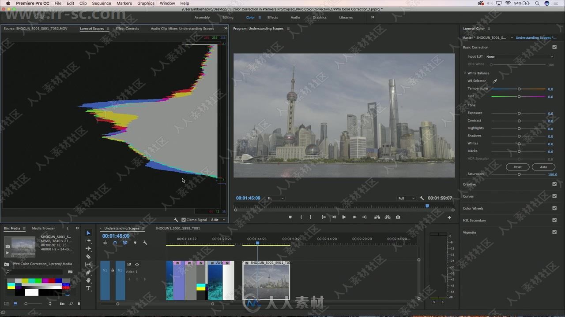Add marker in Program monitor
Screen dimensions: 565x317
[x=290, y=217]
